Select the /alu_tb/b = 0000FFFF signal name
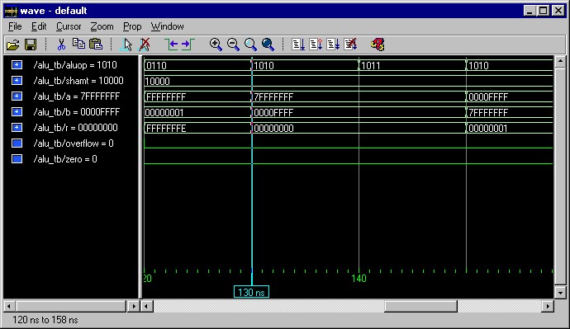Screen dimensions: 570x329 click(x=76, y=111)
